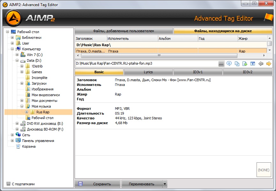Click the Сохранить button
Viewport: 276px width, 191px height.
click(98, 184)
